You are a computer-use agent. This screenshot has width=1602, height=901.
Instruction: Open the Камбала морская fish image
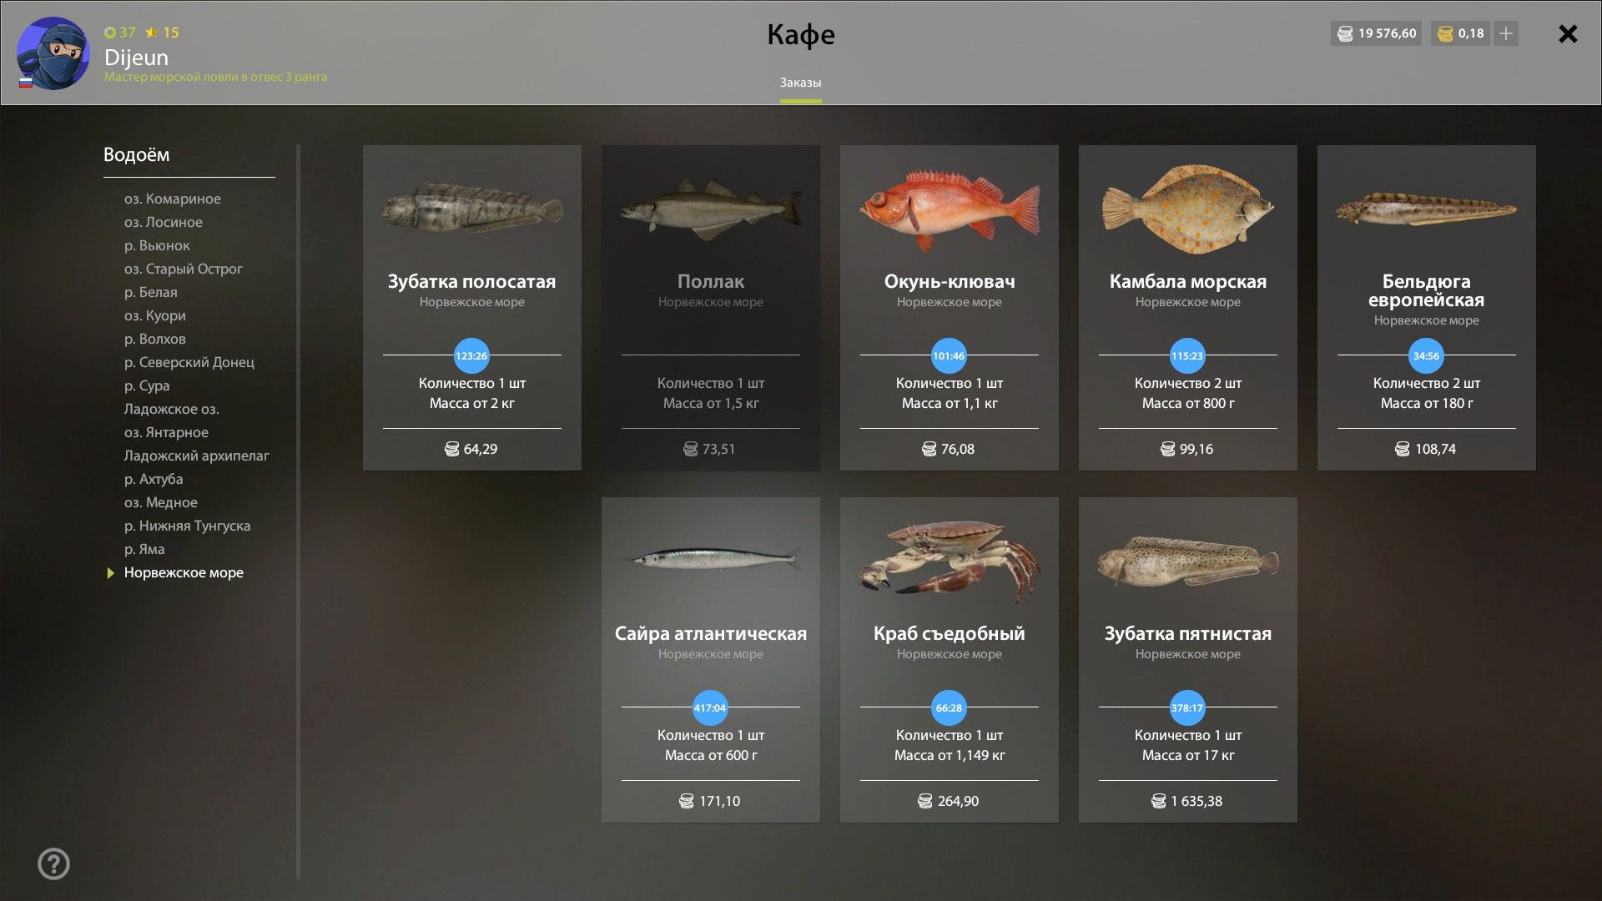[1187, 209]
